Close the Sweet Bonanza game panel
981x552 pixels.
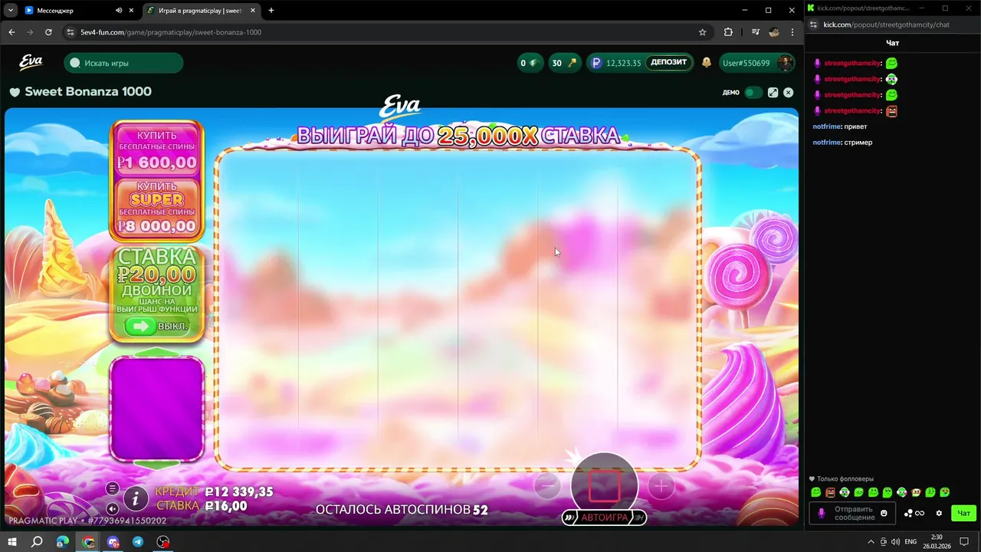(x=789, y=92)
